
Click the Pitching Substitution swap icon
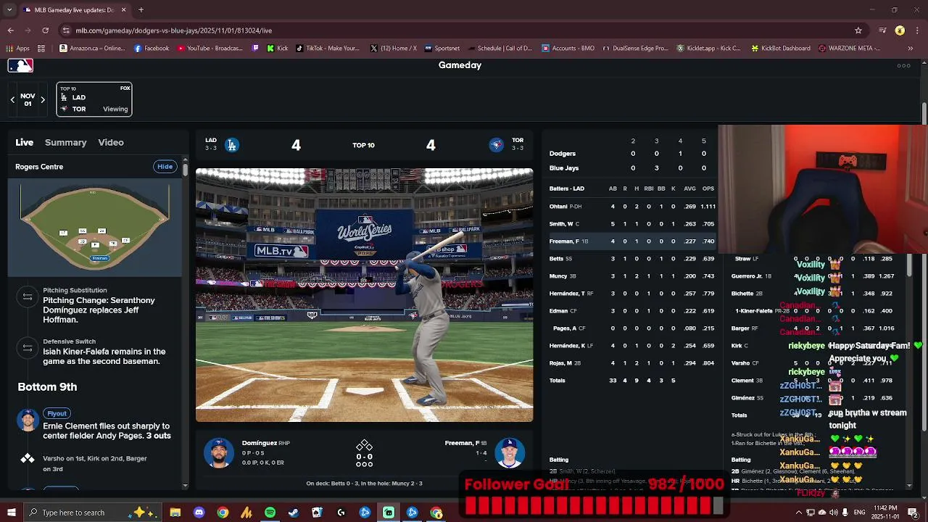coord(28,296)
